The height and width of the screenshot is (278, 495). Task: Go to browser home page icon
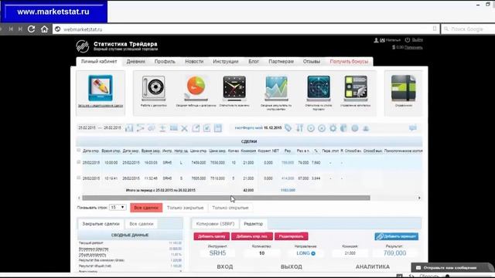click(45, 29)
